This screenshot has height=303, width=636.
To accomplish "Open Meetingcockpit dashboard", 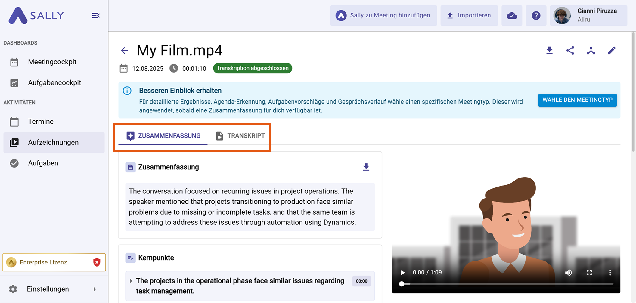I will tap(54, 62).
